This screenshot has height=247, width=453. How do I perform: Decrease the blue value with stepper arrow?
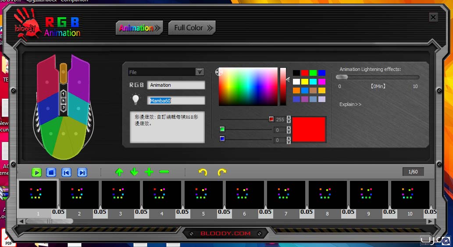(x=289, y=142)
